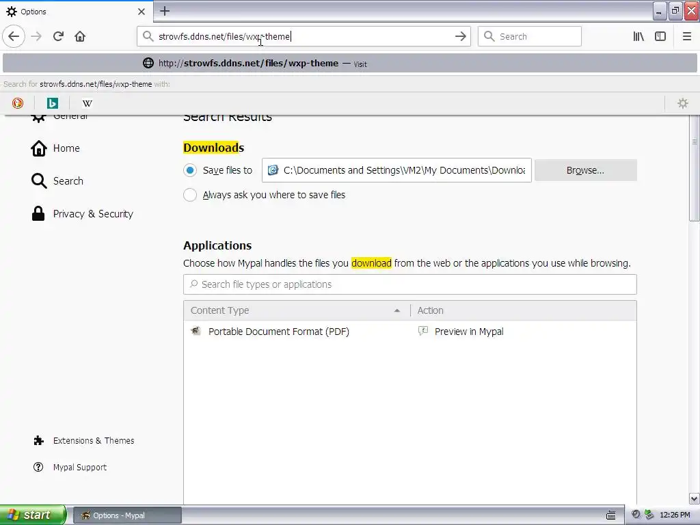
Task: Click the system clock showing 12:26 PM
Action: 675,515
